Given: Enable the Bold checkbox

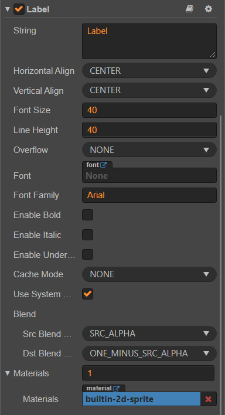Looking at the screenshot, I should pos(88,215).
